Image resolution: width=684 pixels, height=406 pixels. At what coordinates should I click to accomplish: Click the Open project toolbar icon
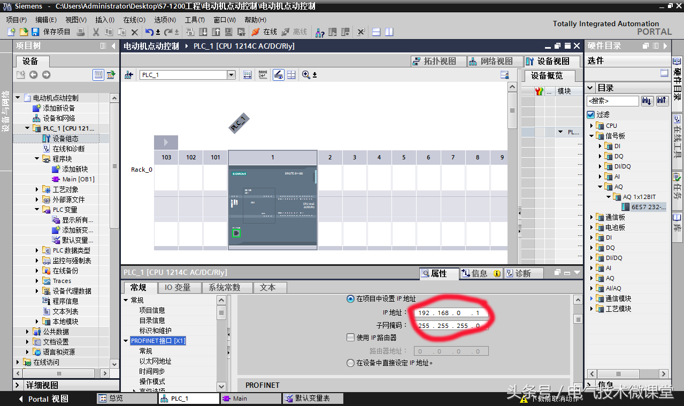(24, 32)
